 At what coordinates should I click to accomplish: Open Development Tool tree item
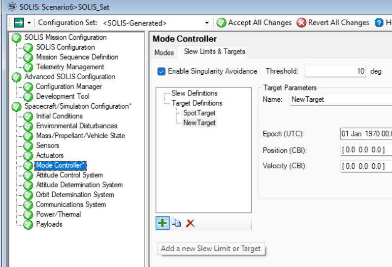point(63,96)
